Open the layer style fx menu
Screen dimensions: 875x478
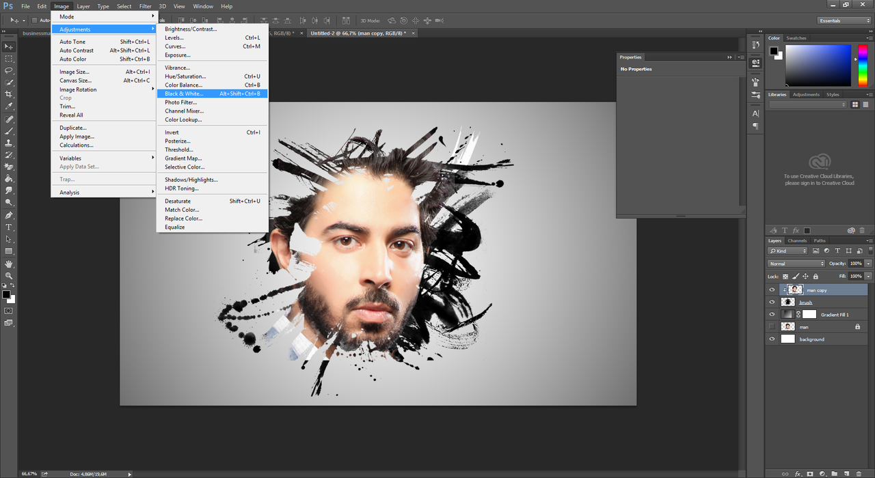point(798,473)
